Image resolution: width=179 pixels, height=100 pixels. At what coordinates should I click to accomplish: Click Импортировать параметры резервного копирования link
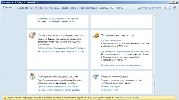[62, 48]
